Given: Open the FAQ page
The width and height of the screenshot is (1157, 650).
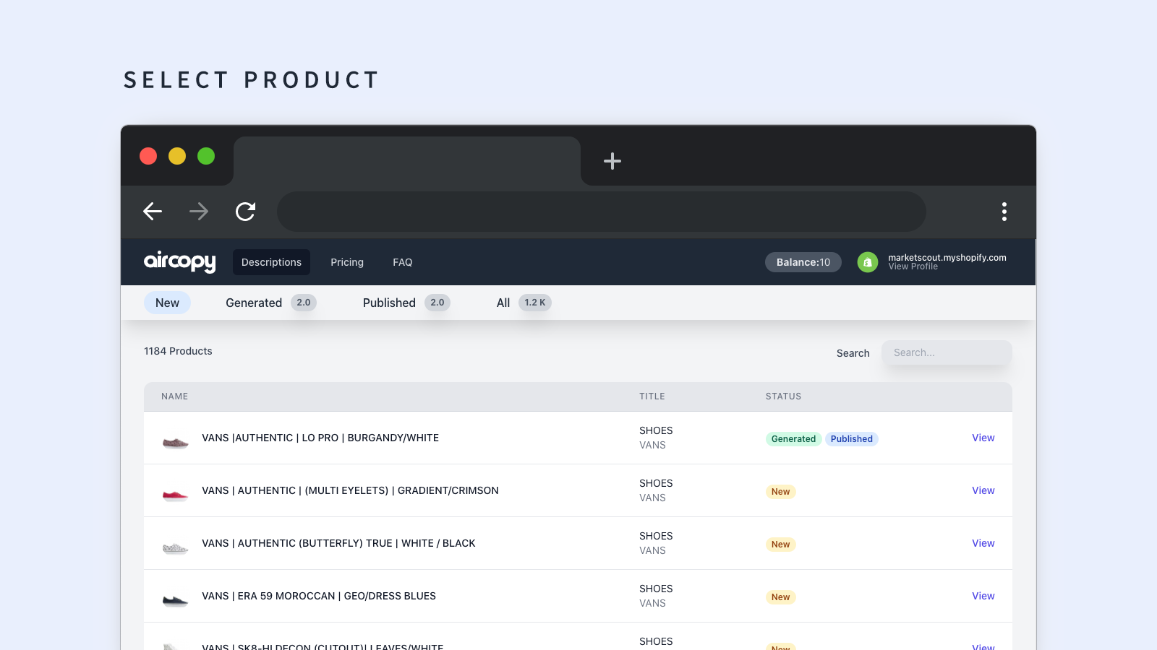Looking at the screenshot, I should [402, 262].
